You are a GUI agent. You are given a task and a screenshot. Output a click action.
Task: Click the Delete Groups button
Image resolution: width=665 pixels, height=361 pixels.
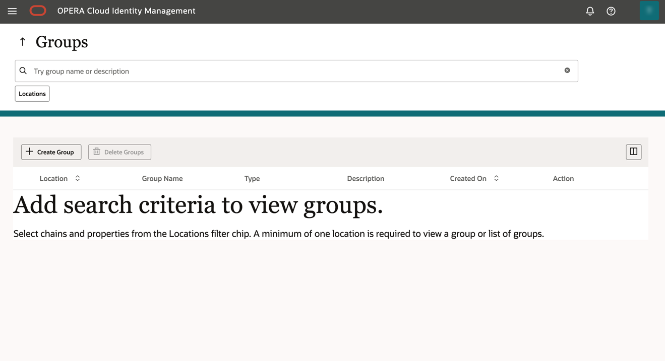[119, 152]
